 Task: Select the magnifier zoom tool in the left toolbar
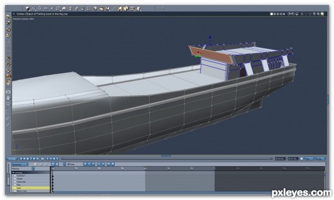tap(8, 104)
